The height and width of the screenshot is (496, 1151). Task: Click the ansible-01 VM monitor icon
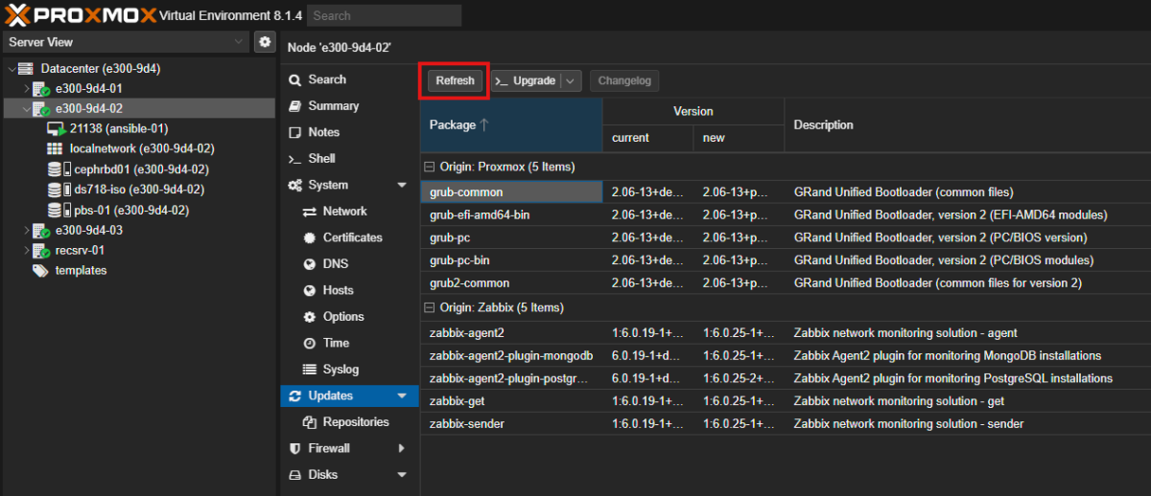pos(56,128)
